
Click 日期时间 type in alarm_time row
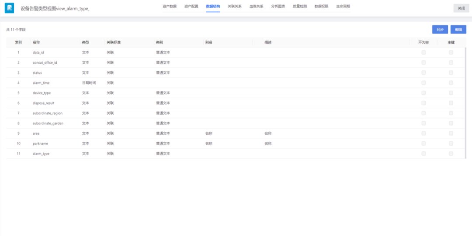[89, 83]
